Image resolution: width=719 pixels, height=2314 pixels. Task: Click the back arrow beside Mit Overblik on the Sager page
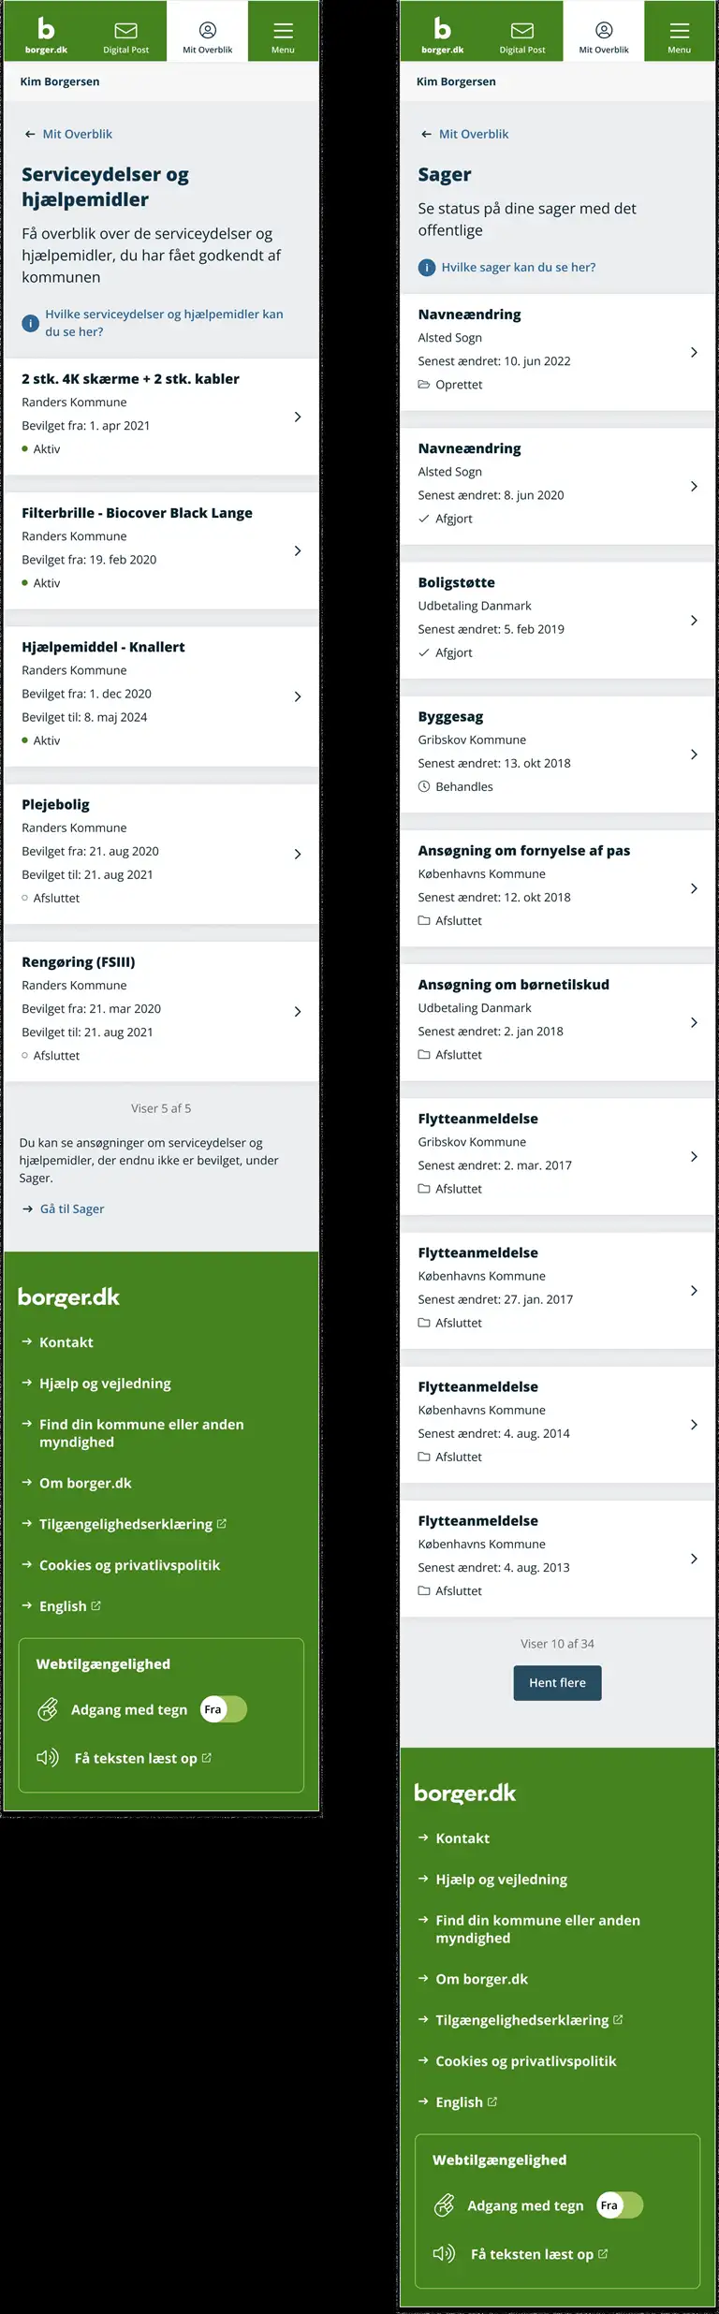coord(426,134)
